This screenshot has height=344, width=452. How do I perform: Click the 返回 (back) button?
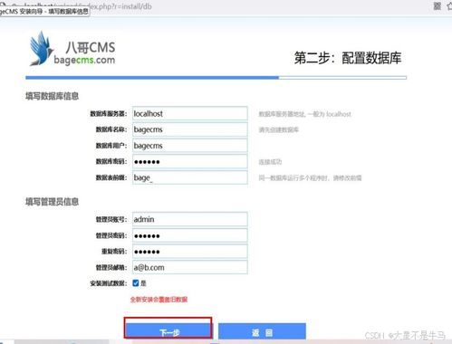pyautogui.click(x=262, y=331)
